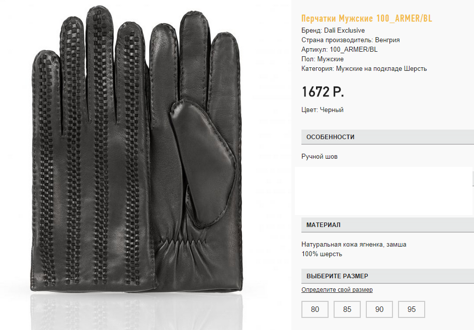Pick size 95 box
Image resolution: width=474 pixels, height=330 pixels.
412,309
